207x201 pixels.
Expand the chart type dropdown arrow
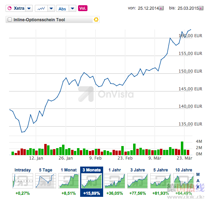click(x=51, y=8)
